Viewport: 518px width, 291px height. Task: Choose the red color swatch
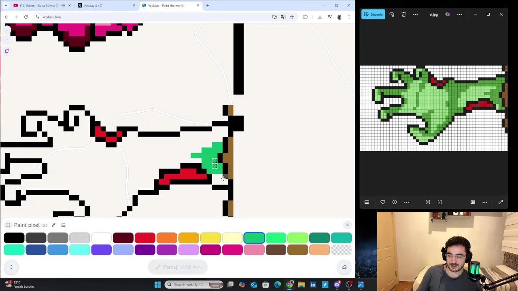tap(145, 238)
